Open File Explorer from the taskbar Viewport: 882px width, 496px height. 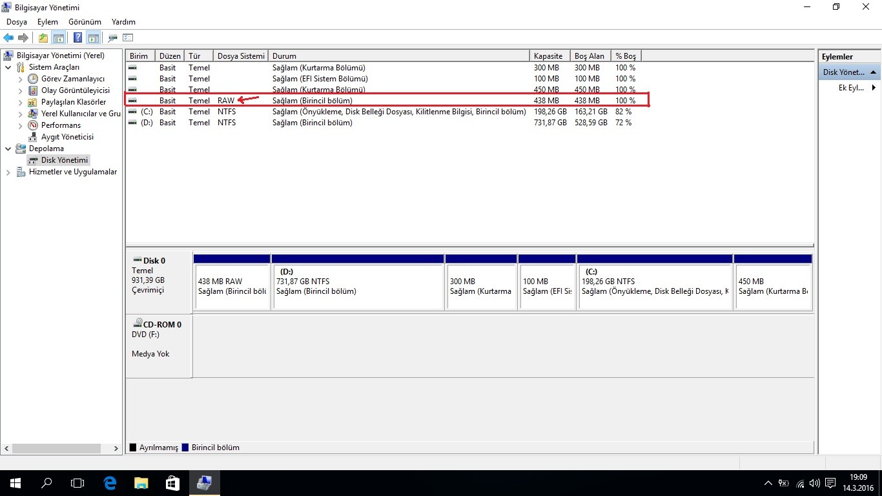point(141,482)
